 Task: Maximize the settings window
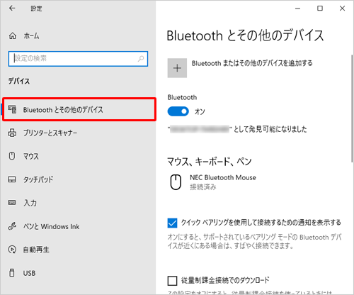coord(320,9)
